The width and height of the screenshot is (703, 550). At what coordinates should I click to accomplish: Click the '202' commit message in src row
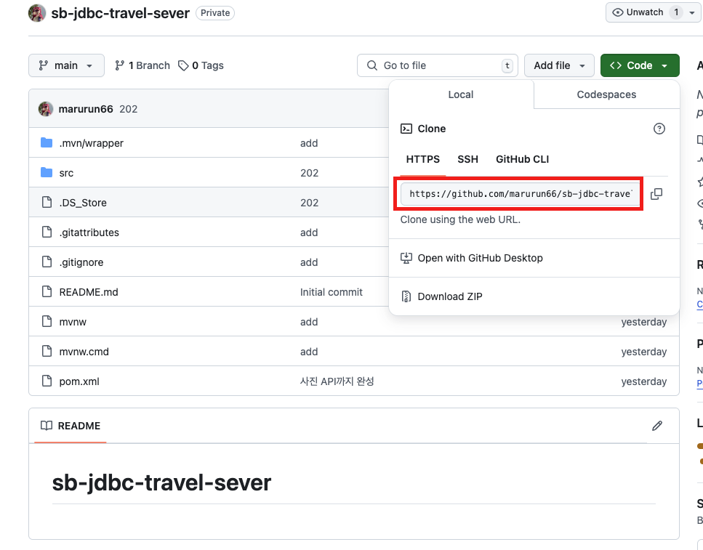(x=310, y=173)
